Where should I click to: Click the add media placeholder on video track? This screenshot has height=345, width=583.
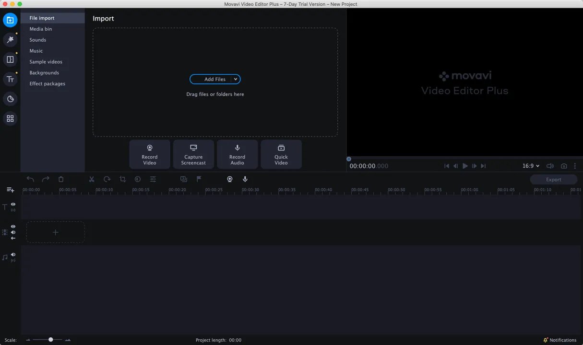pyautogui.click(x=56, y=232)
